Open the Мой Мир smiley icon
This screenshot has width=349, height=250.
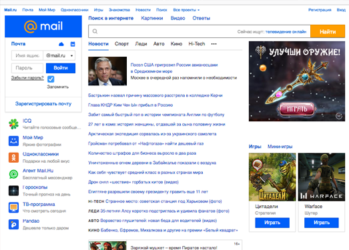[13, 141]
